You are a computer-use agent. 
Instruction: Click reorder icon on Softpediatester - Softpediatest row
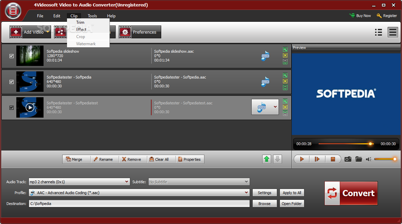coord(285,113)
